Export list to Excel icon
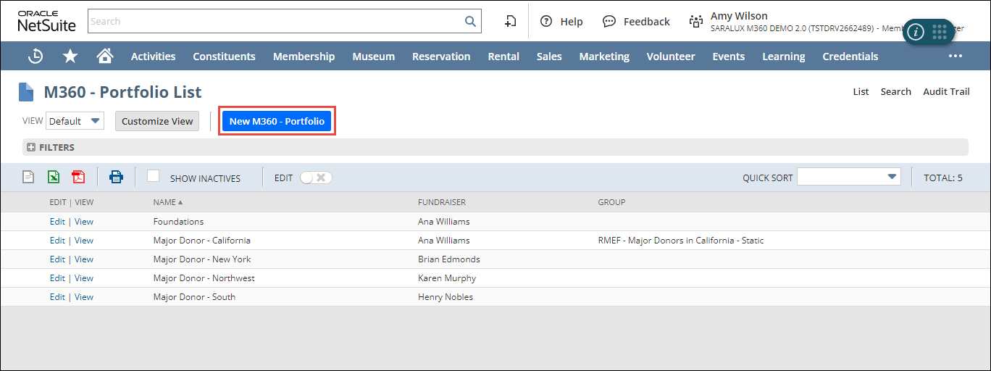 (54, 177)
